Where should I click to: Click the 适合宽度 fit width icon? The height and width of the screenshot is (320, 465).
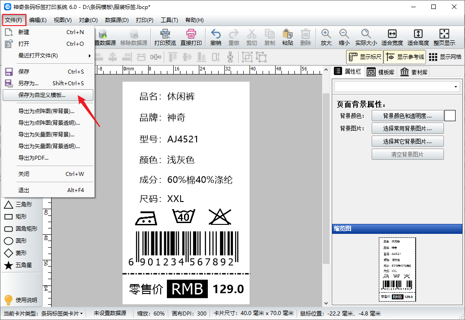pos(392,37)
